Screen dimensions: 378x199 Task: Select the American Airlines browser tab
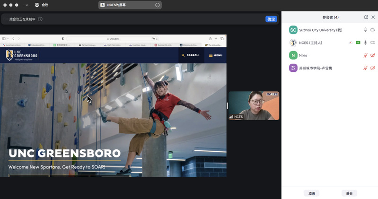(x=13, y=45)
